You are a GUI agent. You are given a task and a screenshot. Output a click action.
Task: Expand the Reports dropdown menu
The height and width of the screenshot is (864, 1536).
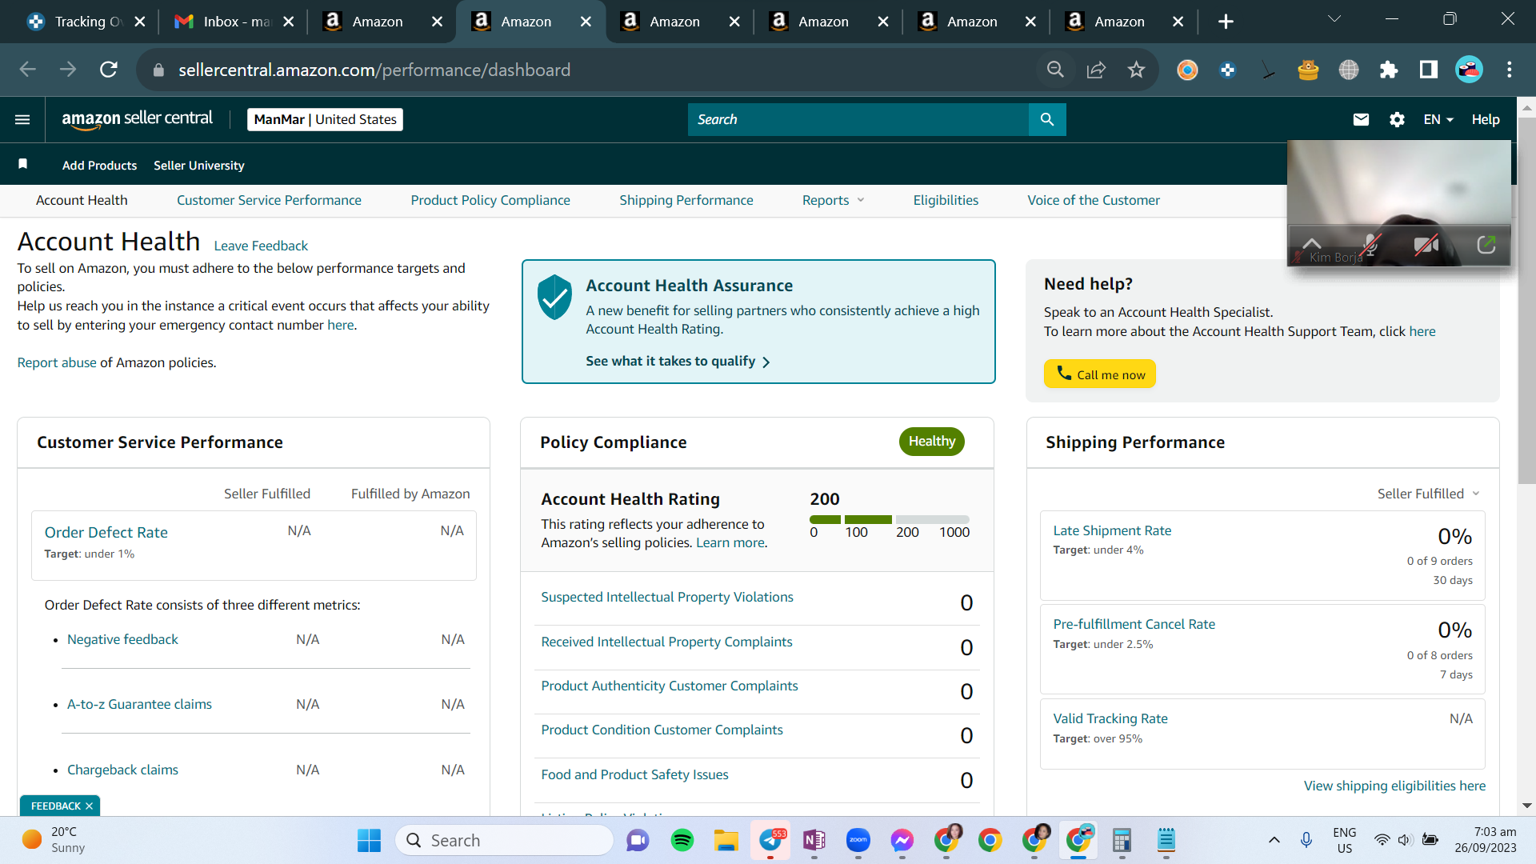click(833, 200)
